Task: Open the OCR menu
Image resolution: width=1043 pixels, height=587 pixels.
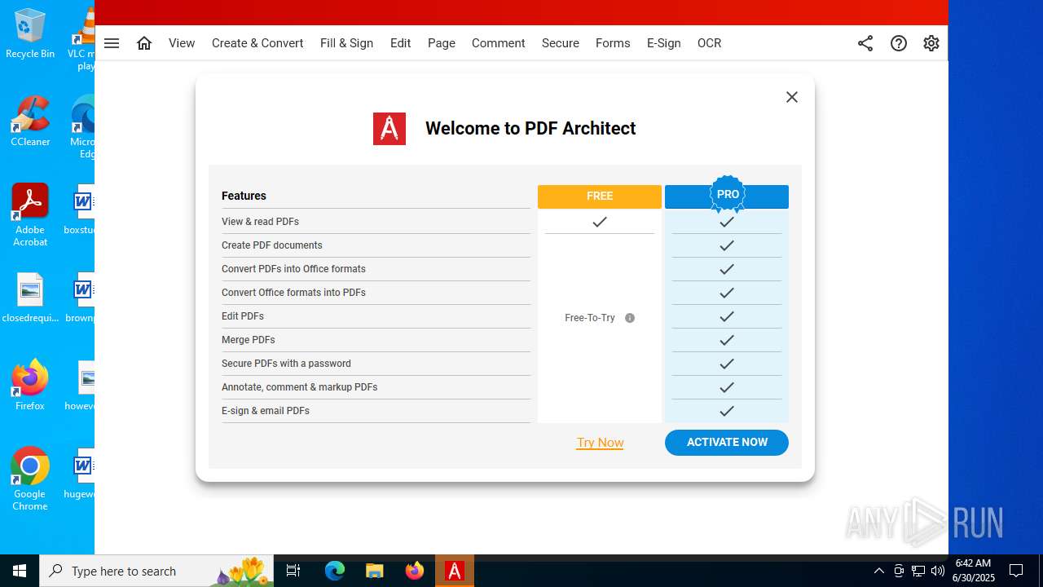Action: point(709,43)
